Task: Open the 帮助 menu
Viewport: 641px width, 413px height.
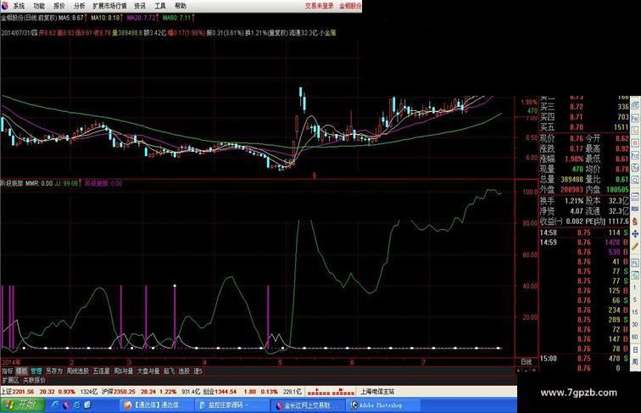Action: (x=181, y=6)
